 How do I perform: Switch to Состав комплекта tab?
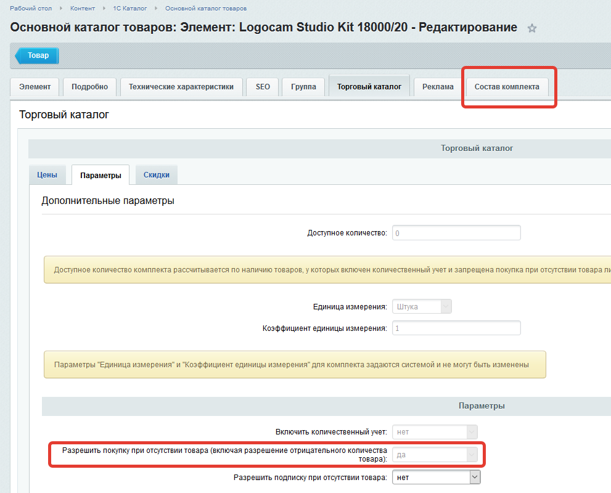[507, 87]
